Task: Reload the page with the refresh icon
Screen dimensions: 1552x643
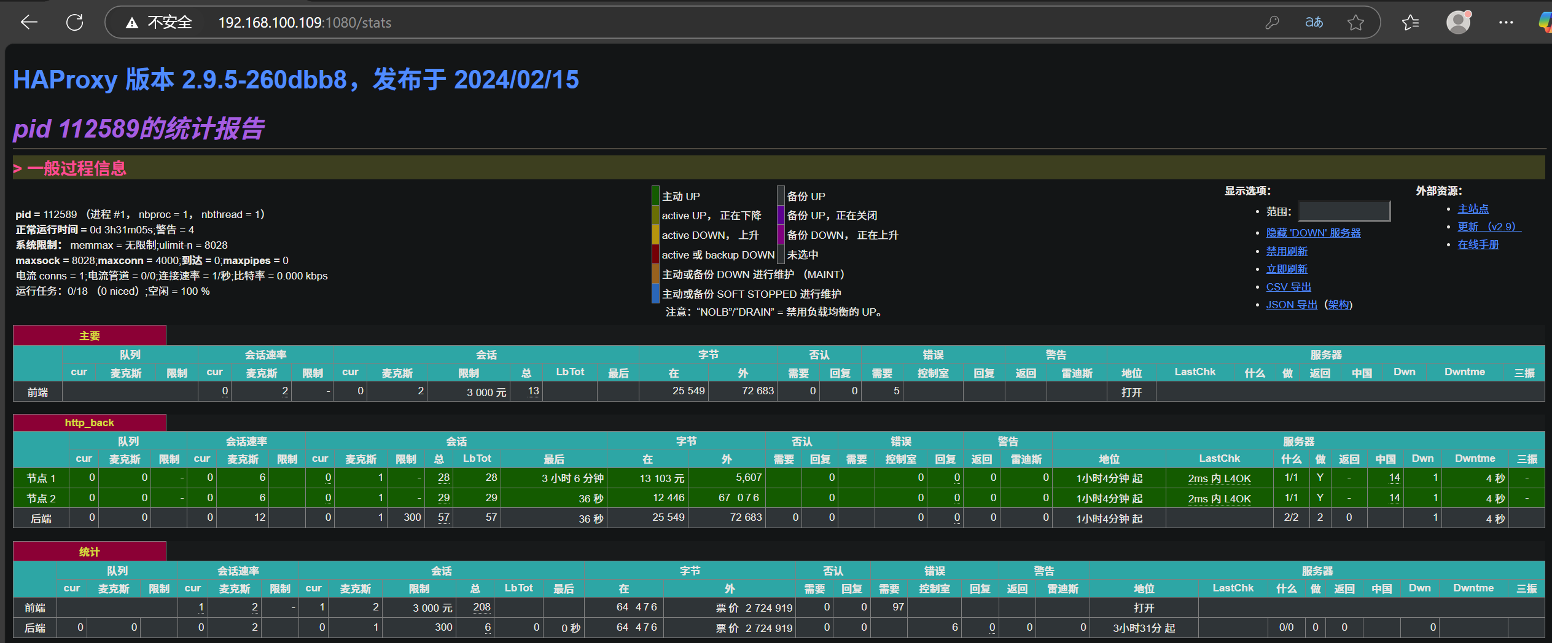Action: [75, 23]
